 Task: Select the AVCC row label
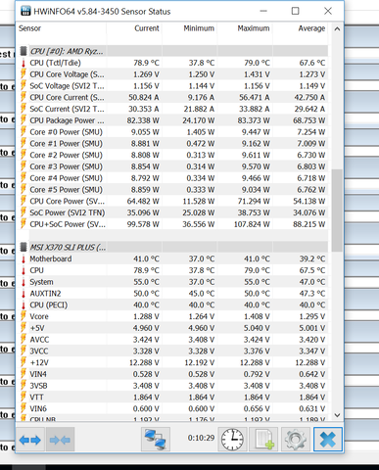point(39,340)
